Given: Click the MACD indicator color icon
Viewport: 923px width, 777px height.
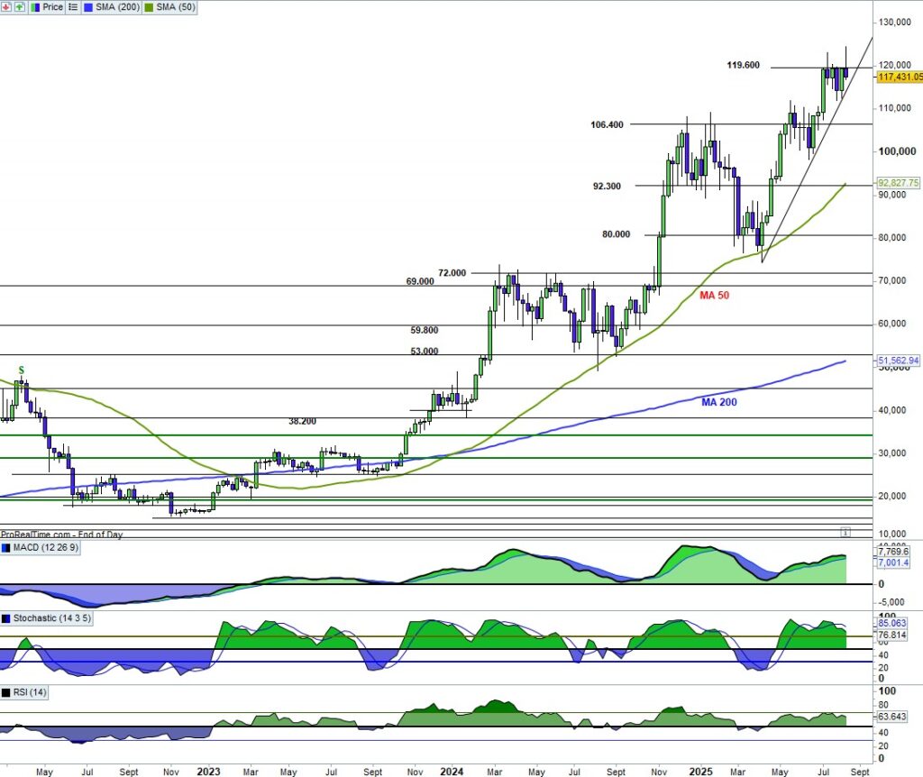Looking at the screenshot, I should (x=7, y=547).
